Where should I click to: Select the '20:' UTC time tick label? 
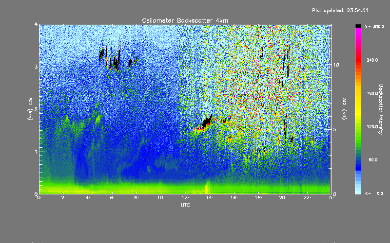283,198
